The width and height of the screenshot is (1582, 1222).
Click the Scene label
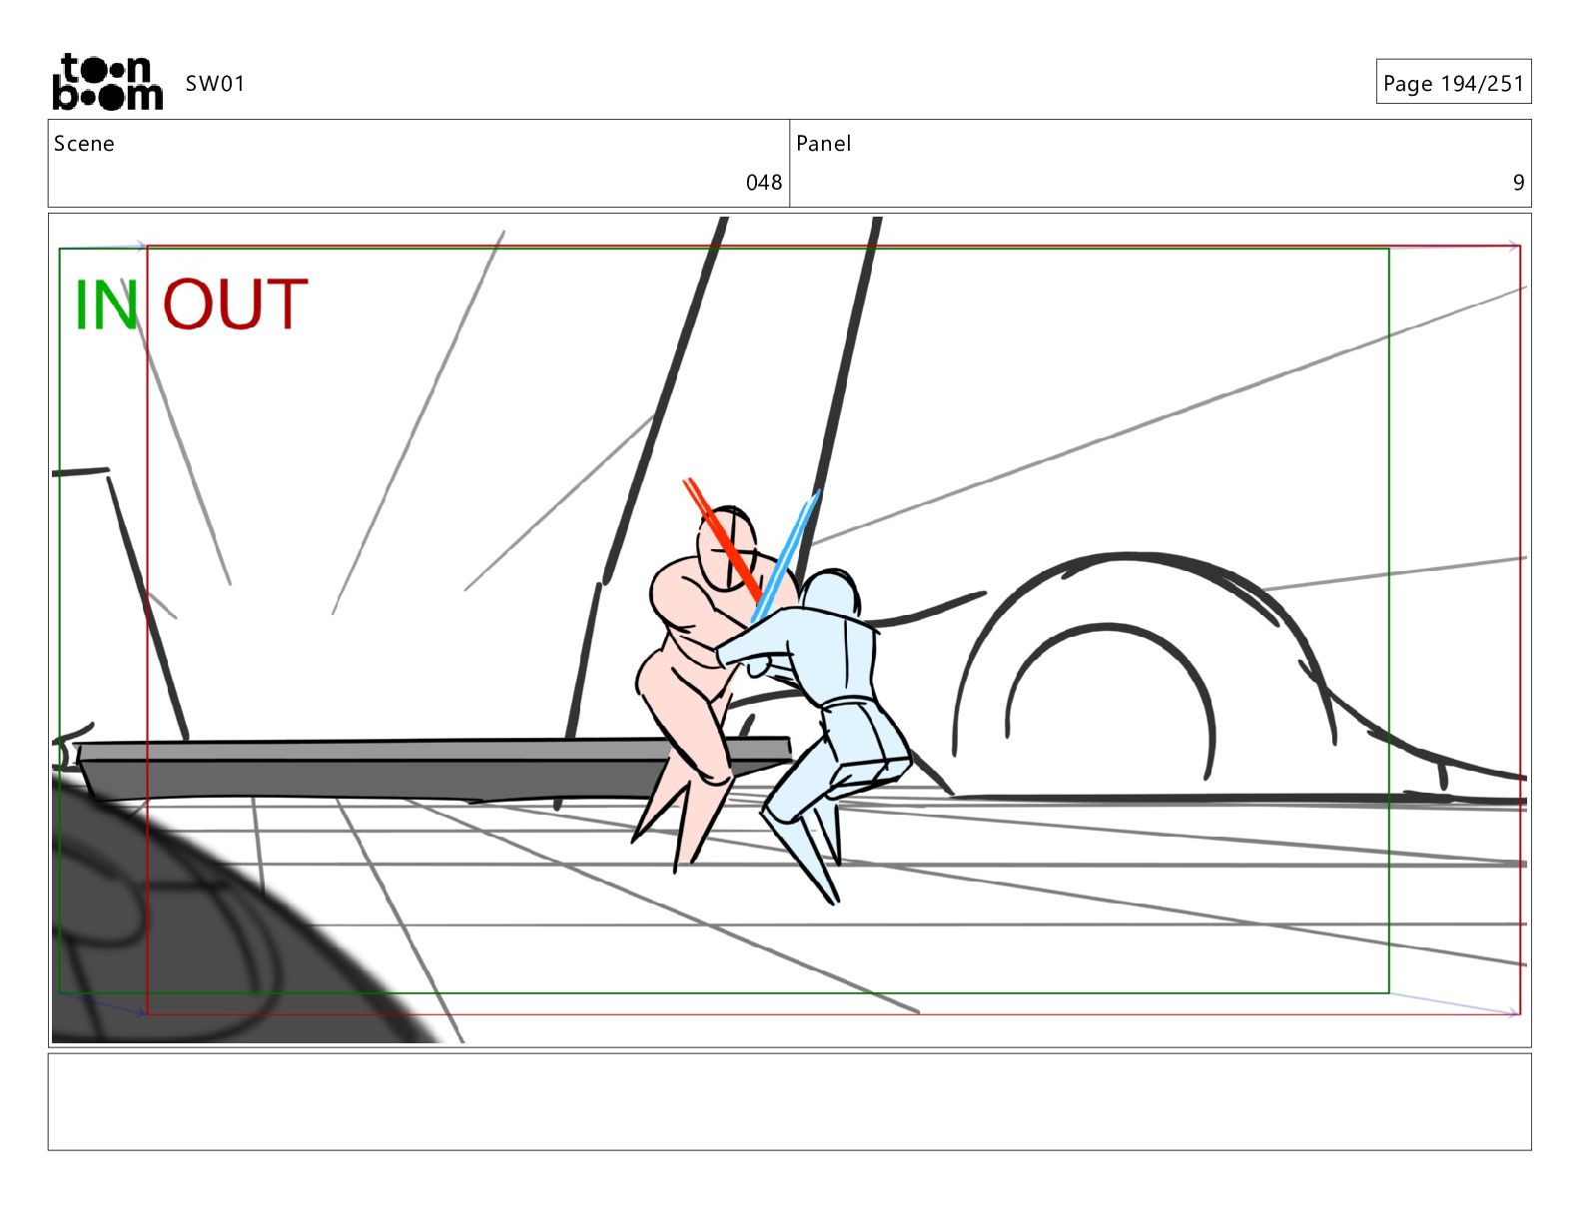point(84,144)
